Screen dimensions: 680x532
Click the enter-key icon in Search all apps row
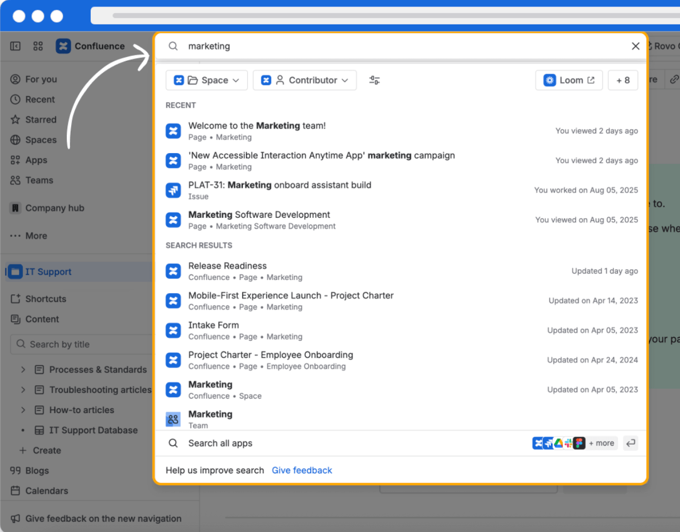tap(631, 443)
